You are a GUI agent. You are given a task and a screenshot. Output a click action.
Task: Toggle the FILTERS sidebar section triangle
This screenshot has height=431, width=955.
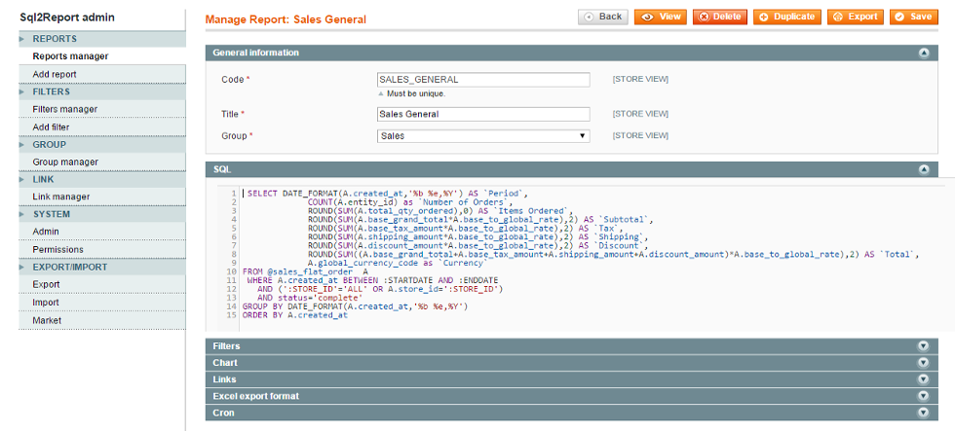22,91
